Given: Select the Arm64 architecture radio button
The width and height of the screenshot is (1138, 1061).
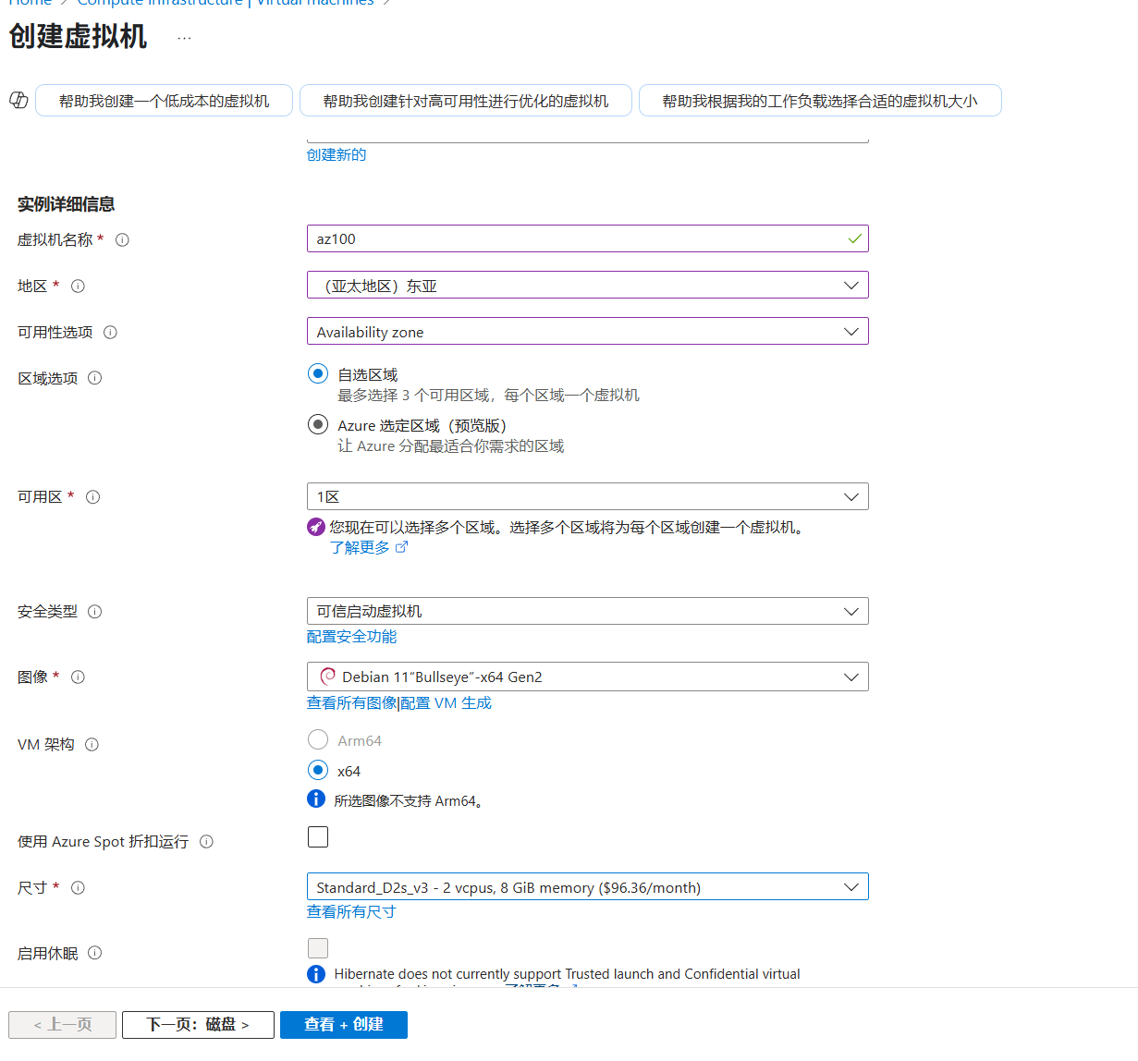Looking at the screenshot, I should click(318, 739).
